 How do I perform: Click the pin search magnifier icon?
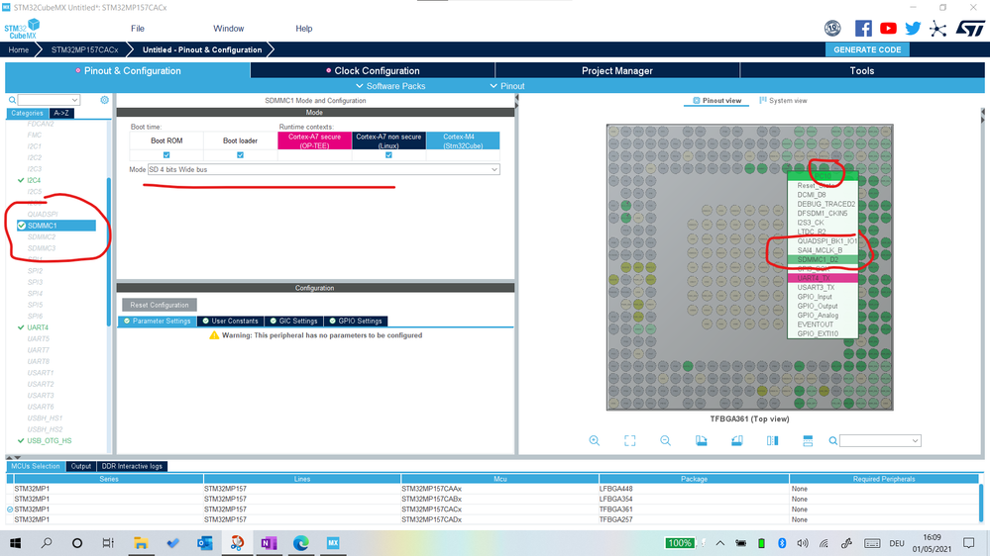point(832,440)
